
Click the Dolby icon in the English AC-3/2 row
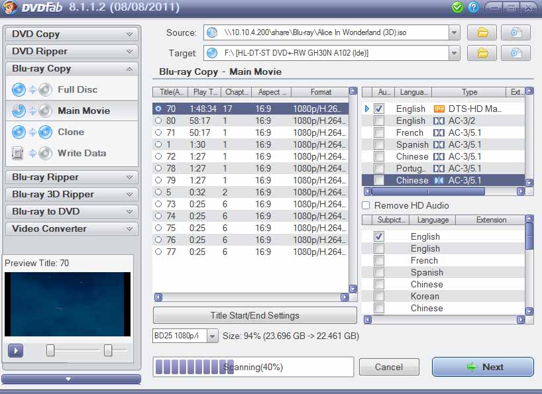(x=439, y=121)
